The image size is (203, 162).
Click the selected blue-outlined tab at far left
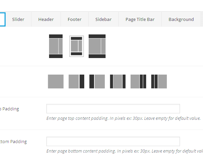pyautogui.click(x=2, y=19)
